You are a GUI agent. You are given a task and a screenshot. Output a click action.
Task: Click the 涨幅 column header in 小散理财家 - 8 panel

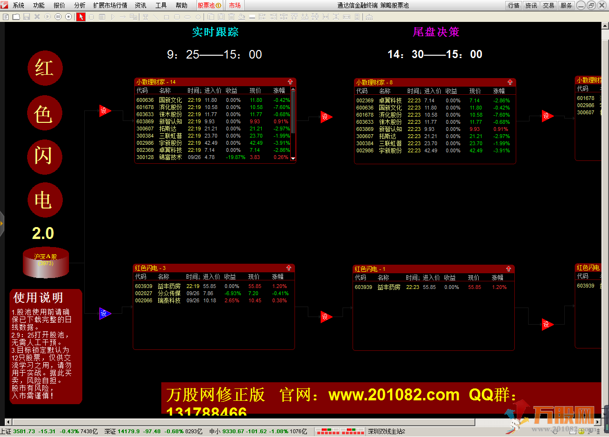pyautogui.click(x=499, y=91)
